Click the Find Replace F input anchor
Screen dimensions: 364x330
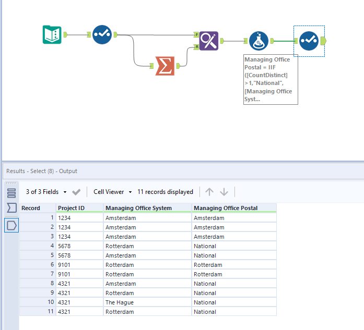pos(196,34)
